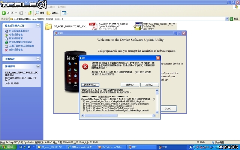
Task: Switch to My Pictures ACDSee taskbar item
Action: tap(112, 147)
